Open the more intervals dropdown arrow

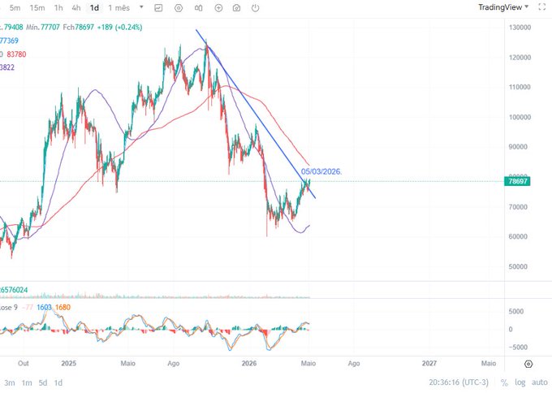(x=141, y=7)
